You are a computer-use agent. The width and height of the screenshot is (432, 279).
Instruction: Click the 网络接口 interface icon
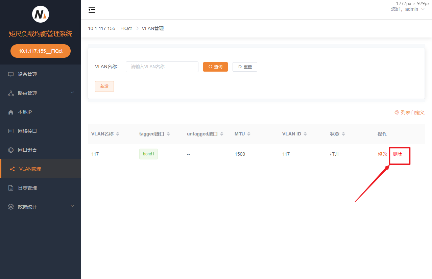pos(11,131)
